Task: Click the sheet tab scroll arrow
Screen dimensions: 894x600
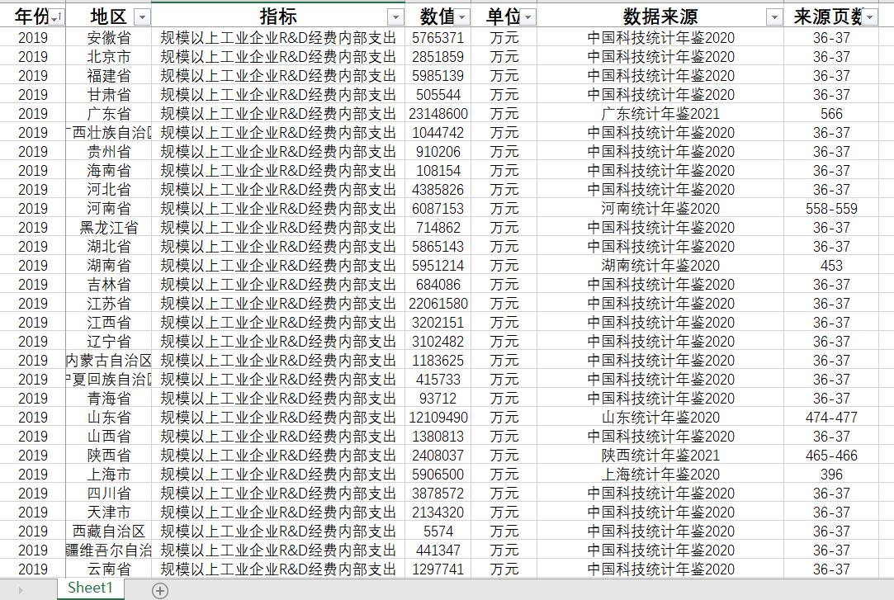Action: point(21,590)
